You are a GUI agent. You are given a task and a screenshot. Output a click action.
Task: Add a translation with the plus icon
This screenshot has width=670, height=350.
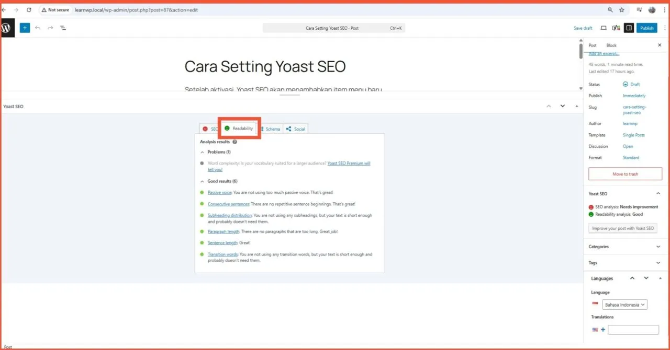pyautogui.click(x=602, y=329)
